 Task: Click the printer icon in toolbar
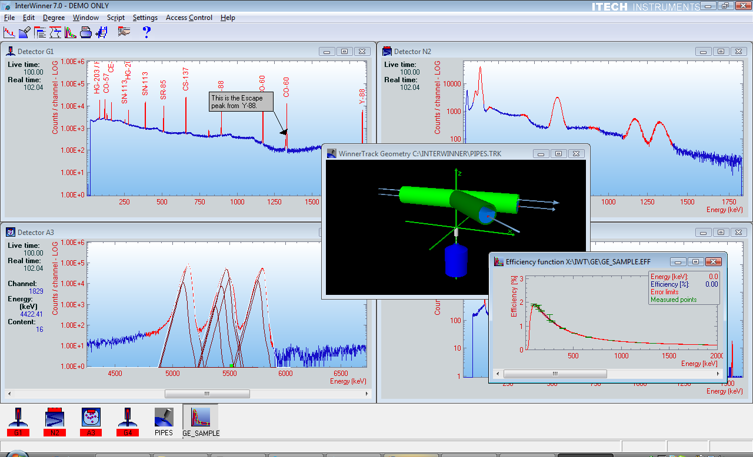coord(86,32)
